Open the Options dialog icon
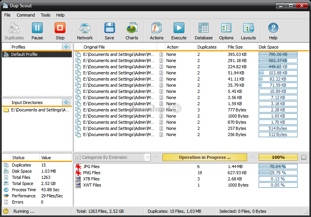Screen dimensions: 311x217 [x=226, y=31]
